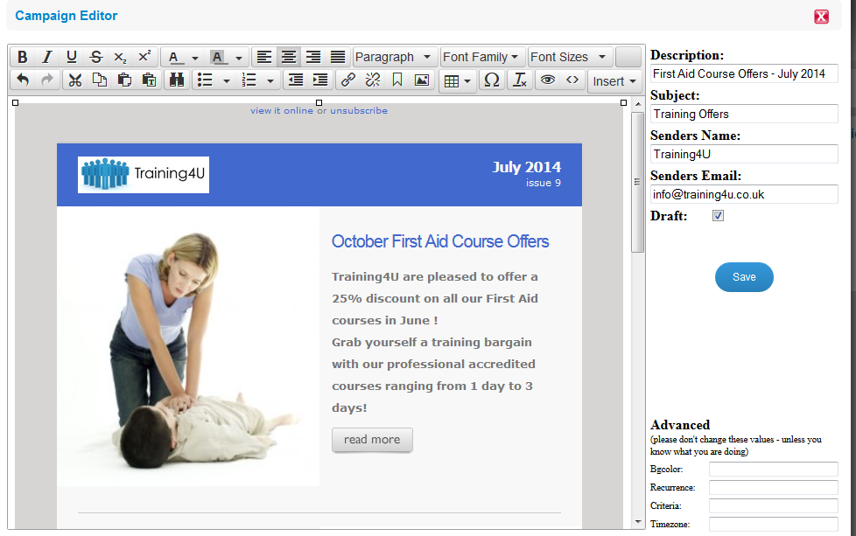View HTML source code

pyautogui.click(x=572, y=80)
